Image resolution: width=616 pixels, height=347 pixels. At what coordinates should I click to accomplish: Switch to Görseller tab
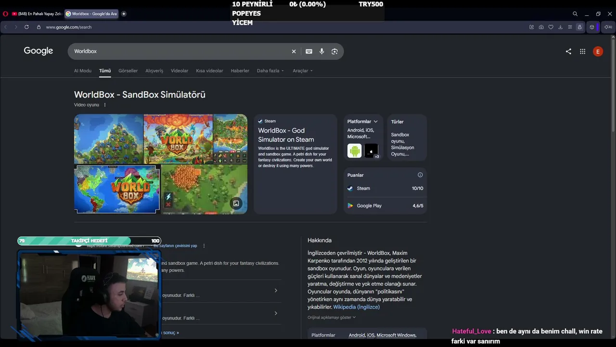point(128,71)
